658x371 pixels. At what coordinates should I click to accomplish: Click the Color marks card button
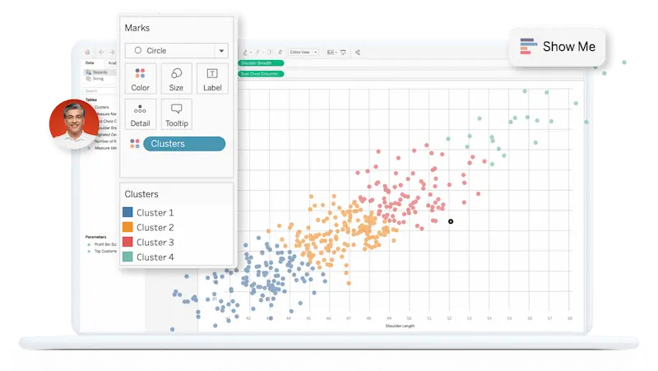[141, 78]
